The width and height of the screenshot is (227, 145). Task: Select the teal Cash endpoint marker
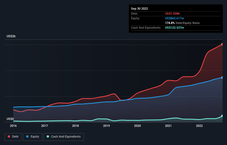click(x=222, y=116)
